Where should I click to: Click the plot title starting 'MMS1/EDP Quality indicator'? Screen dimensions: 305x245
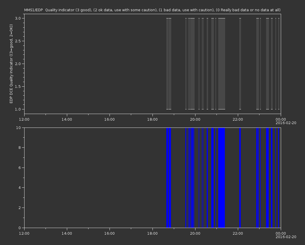pyautogui.click(x=152, y=10)
